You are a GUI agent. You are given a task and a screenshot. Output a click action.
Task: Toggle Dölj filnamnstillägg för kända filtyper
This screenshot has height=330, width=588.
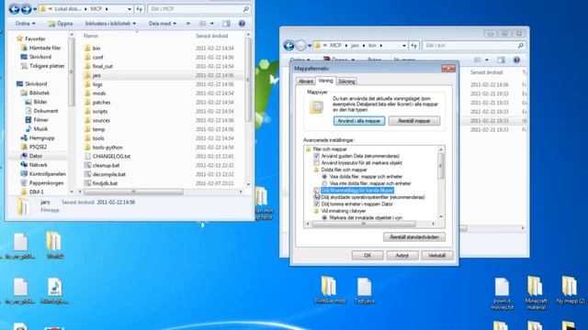tap(316, 191)
